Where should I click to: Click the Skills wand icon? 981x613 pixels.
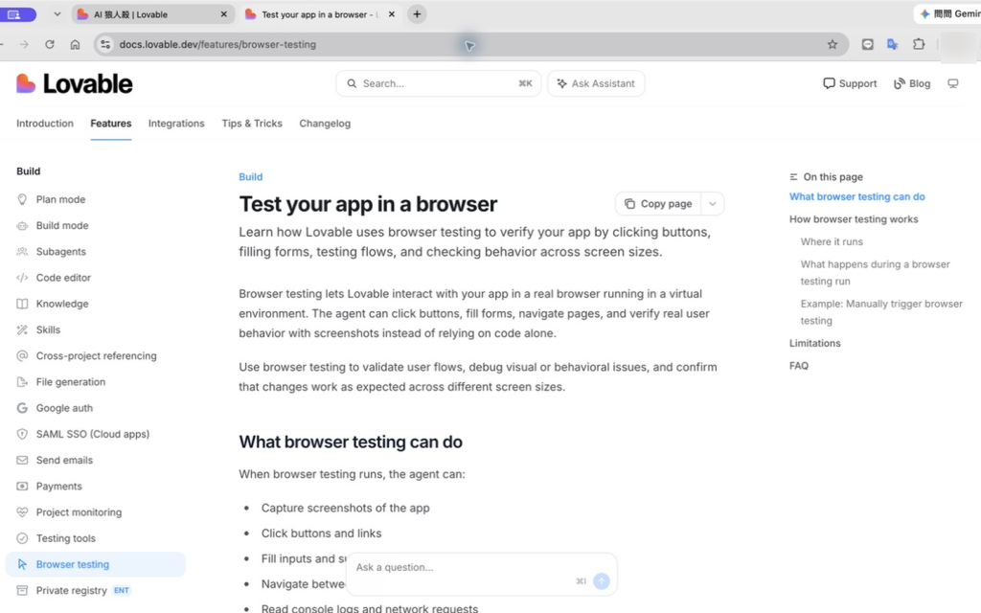click(22, 329)
